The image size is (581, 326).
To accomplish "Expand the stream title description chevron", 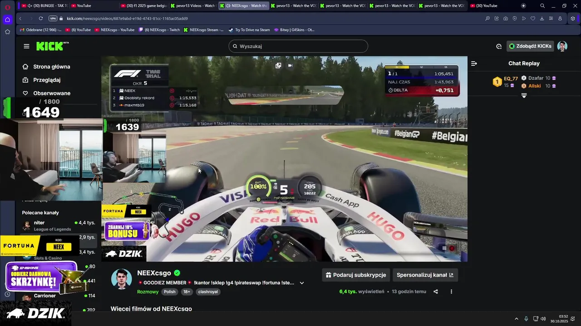I will [x=302, y=283].
